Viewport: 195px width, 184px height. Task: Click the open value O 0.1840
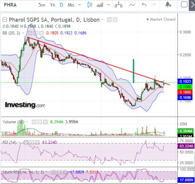(10, 26)
